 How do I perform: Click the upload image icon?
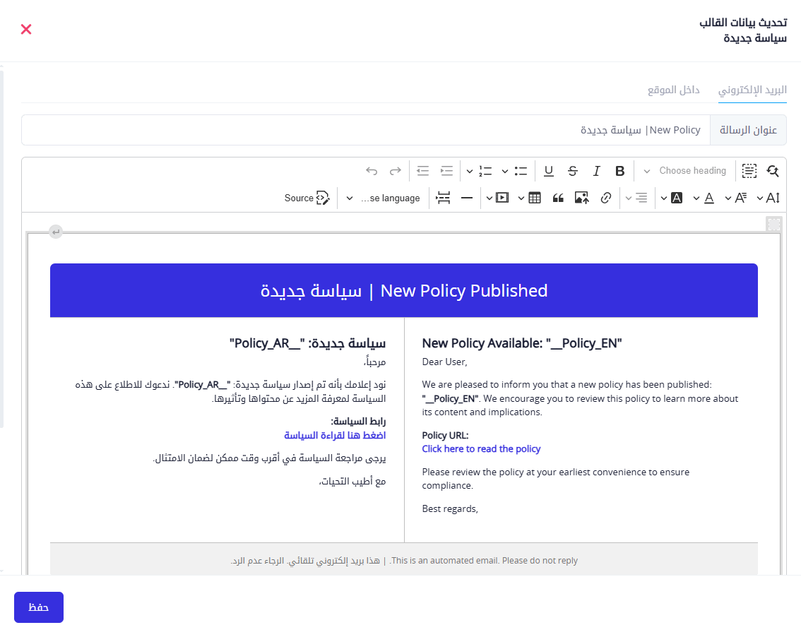pyautogui.click(x=581, y=198)
